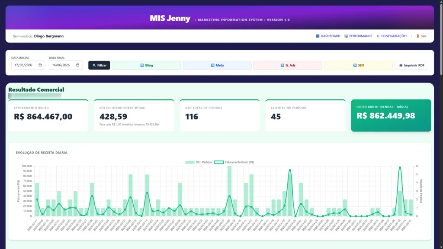Click the Dashboard nav icon
443x249 pixels.
click(318, 36)
